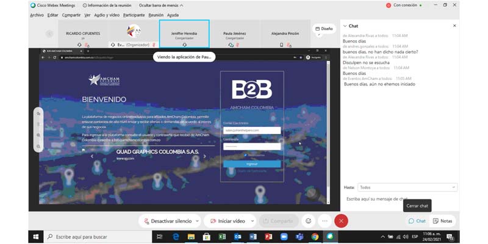This screenshot has width=488, height=244.
Task: Click Contraseña field in shared page
Action: [252, 146]
